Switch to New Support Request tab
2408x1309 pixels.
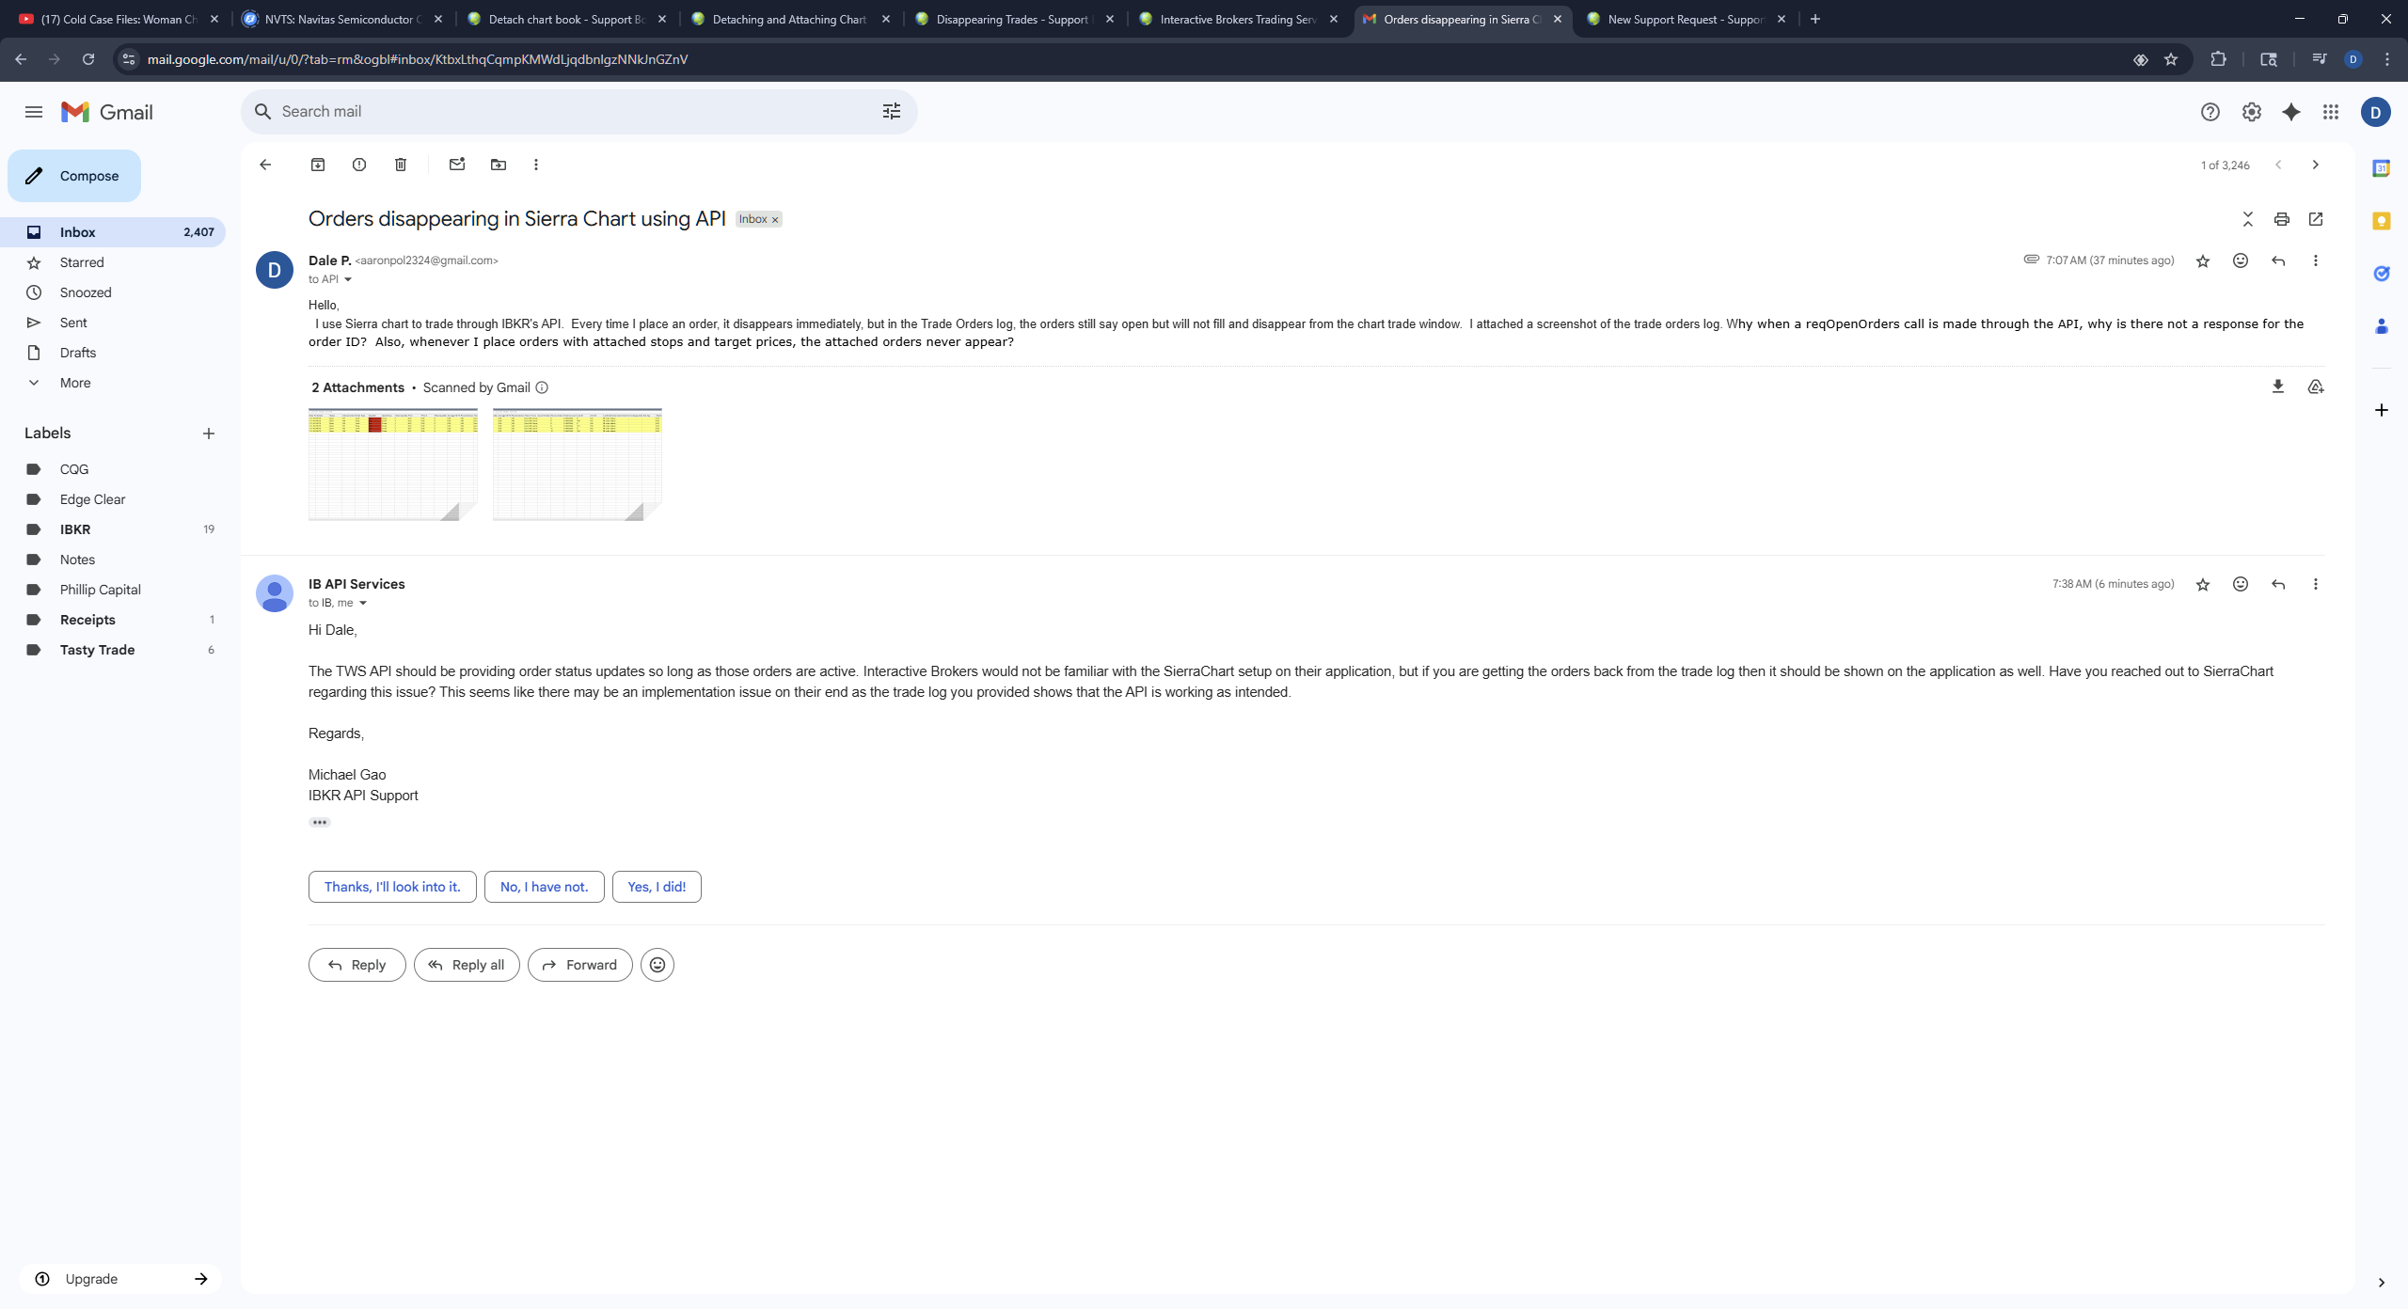click(x=1684, y=19)
